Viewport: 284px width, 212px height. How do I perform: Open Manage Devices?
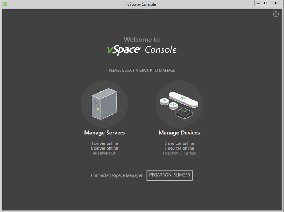(179, 133)
